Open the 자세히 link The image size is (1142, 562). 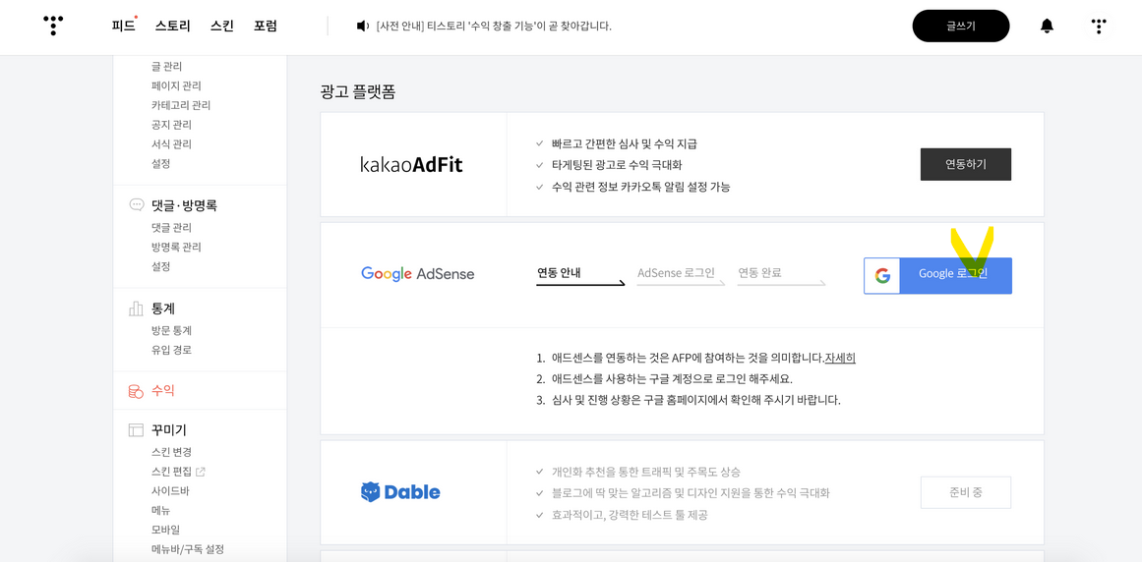tap(840, 358)
